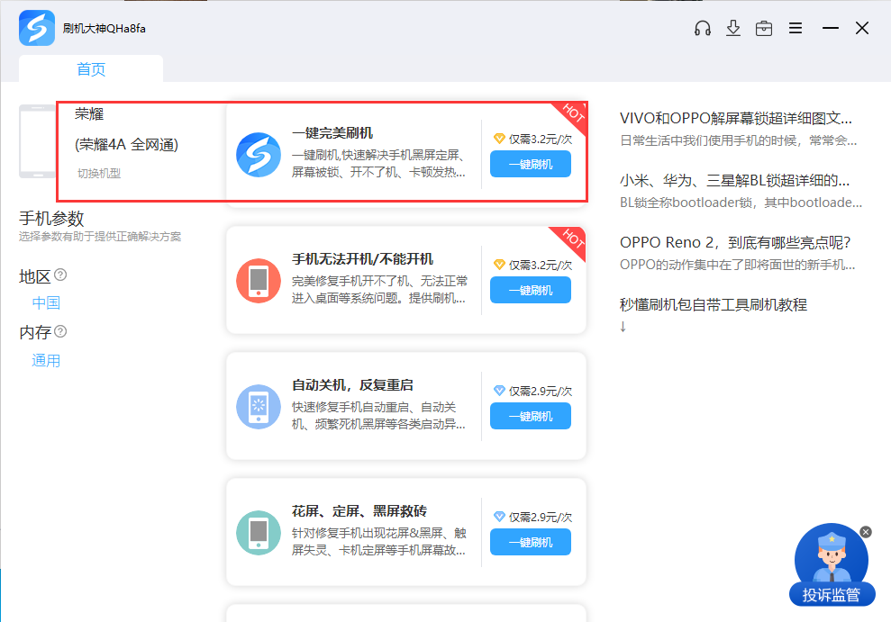
Task: Open the hamburger main menu
Action: pyautogui.click(x=796, y=28)
